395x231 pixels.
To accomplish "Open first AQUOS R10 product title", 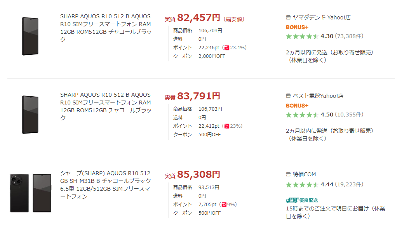I will click(x=105, y=28).
